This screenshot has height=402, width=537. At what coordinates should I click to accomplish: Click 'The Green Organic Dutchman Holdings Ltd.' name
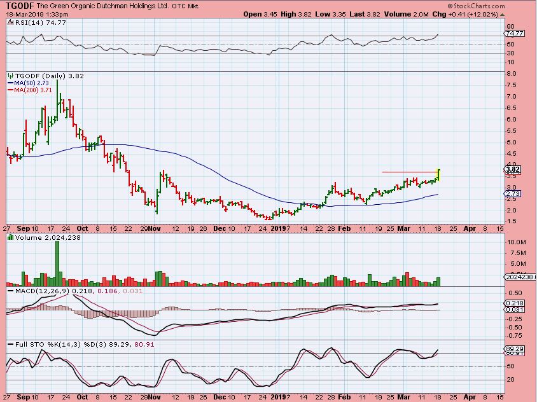point(102,6)
